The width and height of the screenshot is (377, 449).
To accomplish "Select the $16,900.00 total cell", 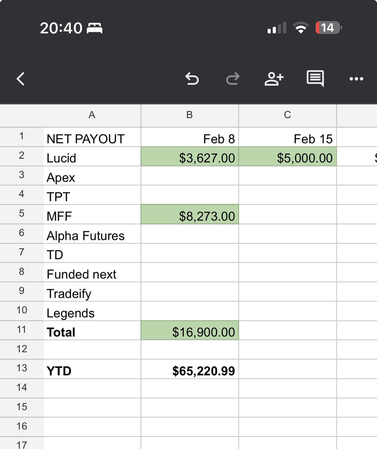I will point(190,330).
